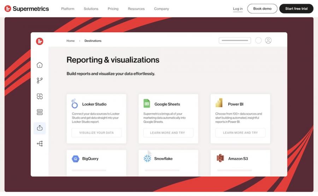318x196 pixels.
Task: Open the Platform menu
Action: (x=68, y=9)
